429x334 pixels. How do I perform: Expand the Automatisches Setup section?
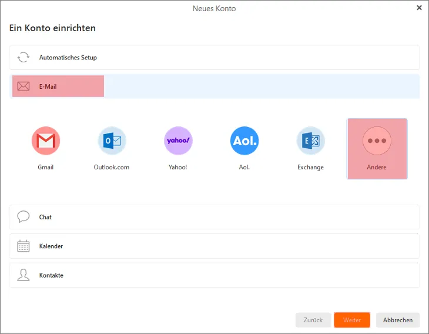coord(214,58)
